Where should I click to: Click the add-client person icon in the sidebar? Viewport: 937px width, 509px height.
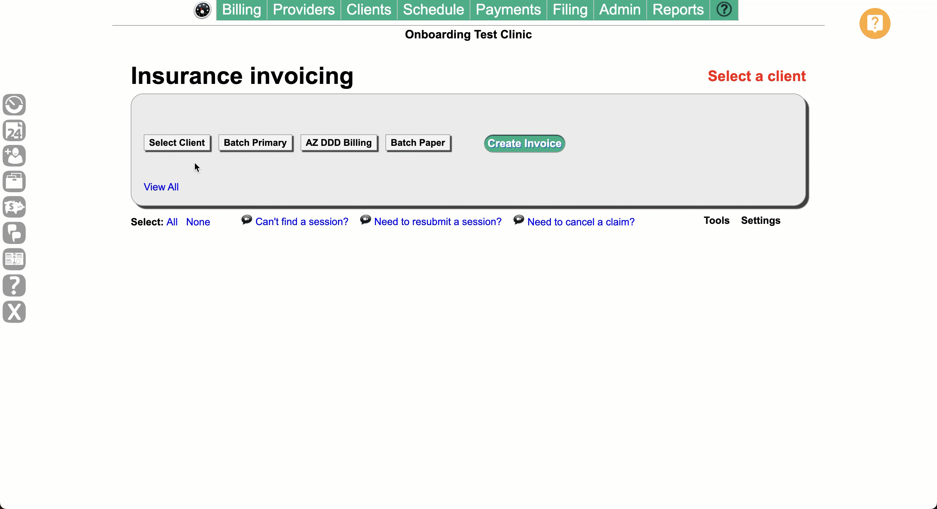(x=14, y=156)
